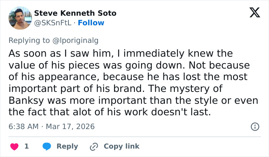Click the reply speech bubble icon
This screenshot has width=269, height=157.
pyautogui.click(x=47, y=146)
